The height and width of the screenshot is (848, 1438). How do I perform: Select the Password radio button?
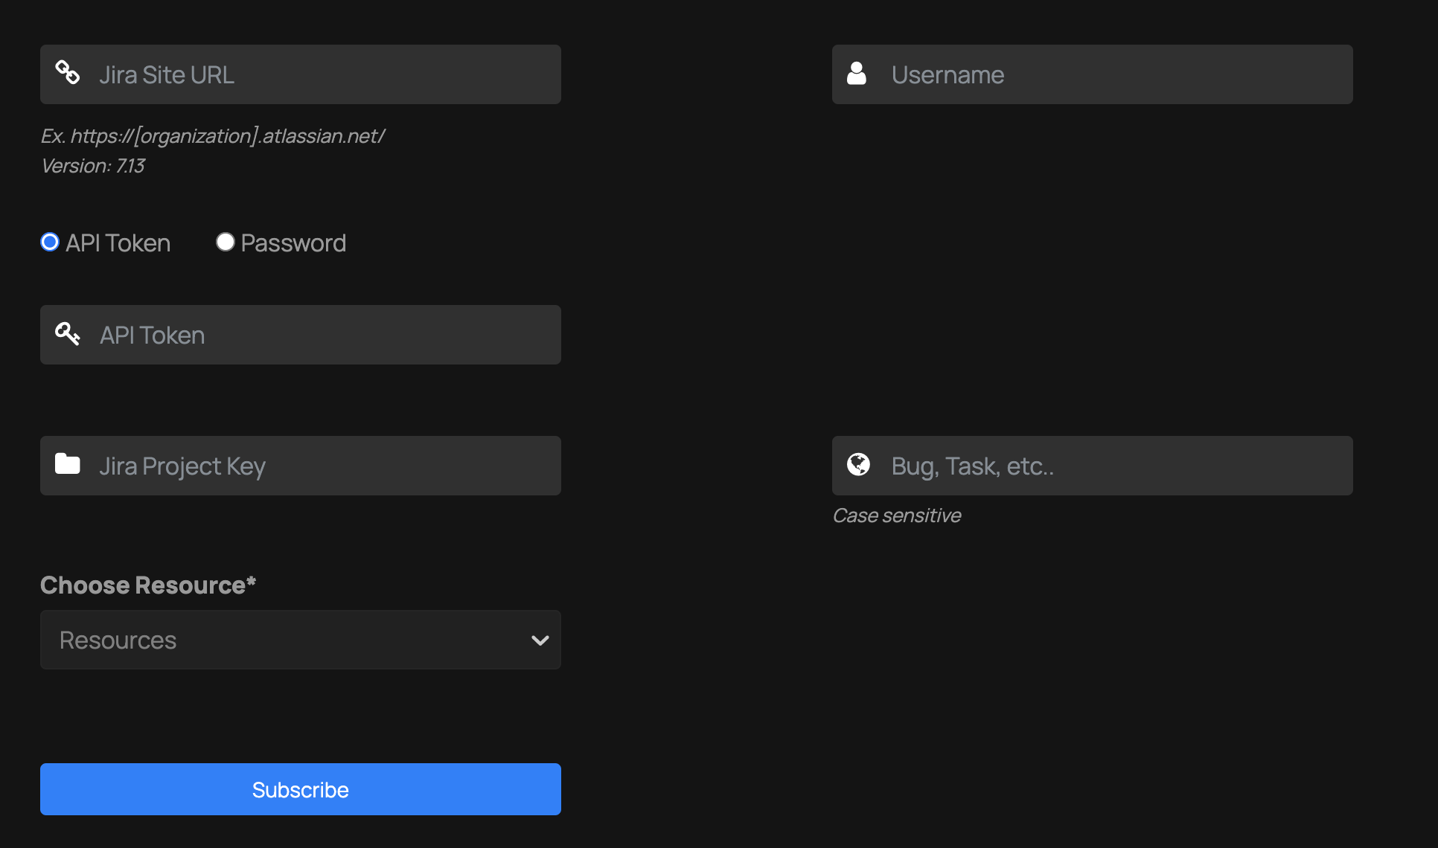tap(226, 242)
